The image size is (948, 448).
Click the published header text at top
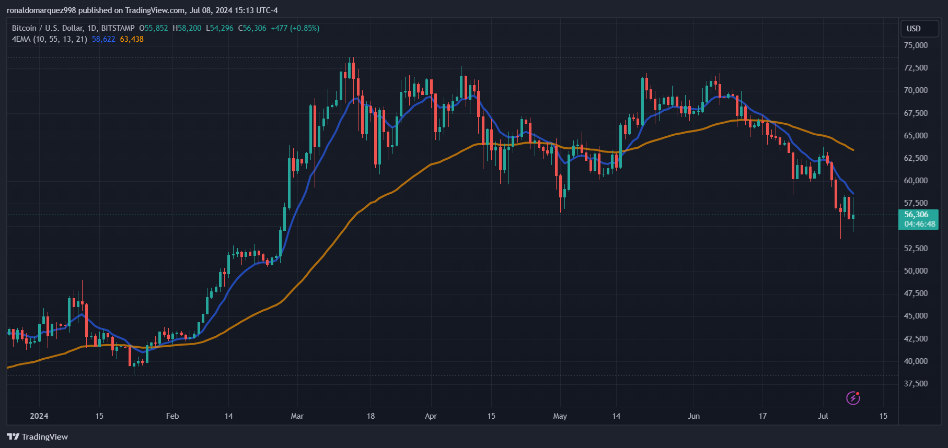click(142, 10)
